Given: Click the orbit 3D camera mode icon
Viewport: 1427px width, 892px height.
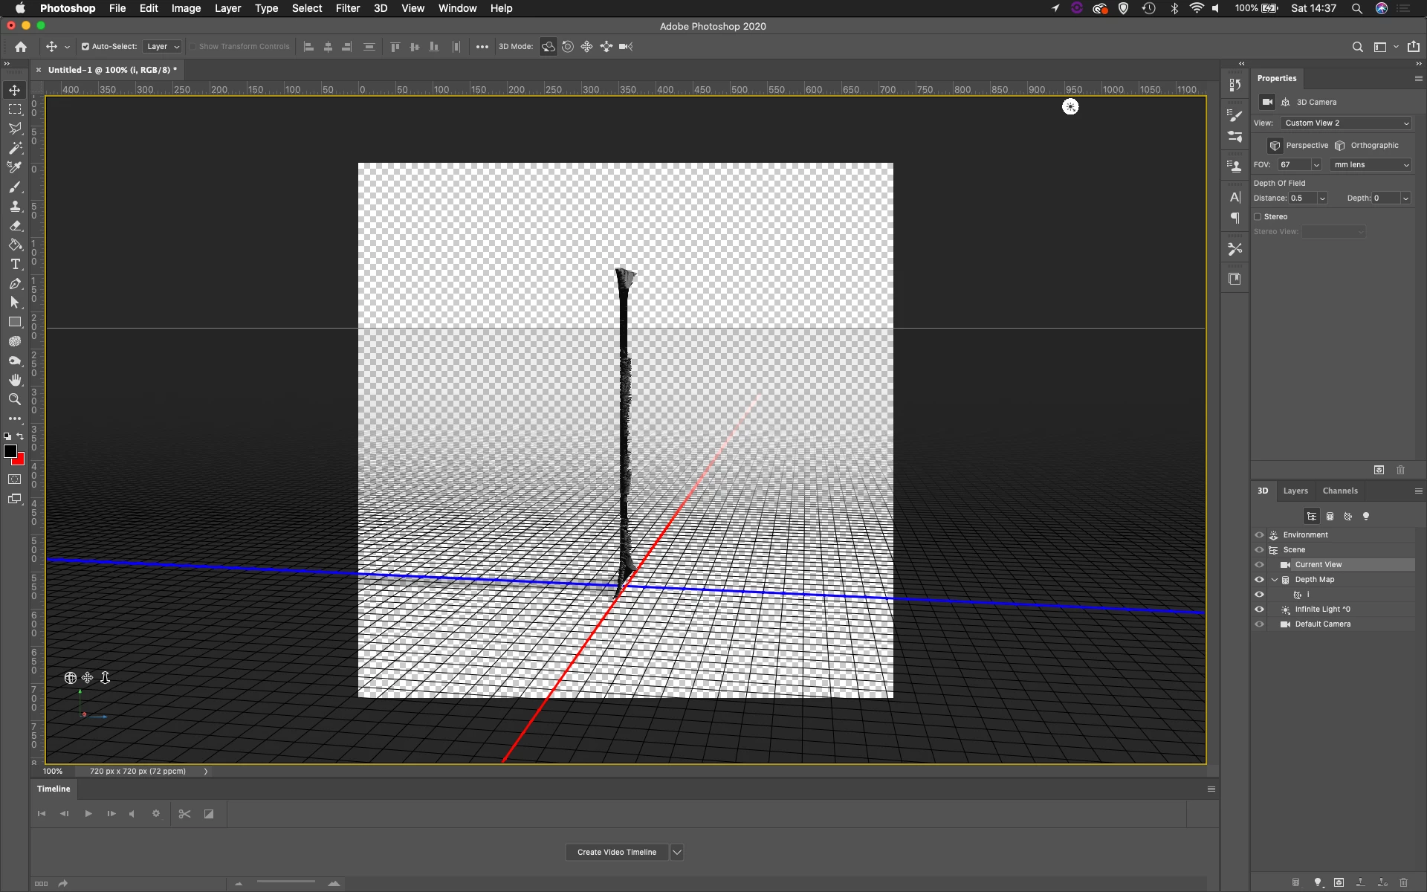Looking at the screenshot, I should [x=549, y=47].
